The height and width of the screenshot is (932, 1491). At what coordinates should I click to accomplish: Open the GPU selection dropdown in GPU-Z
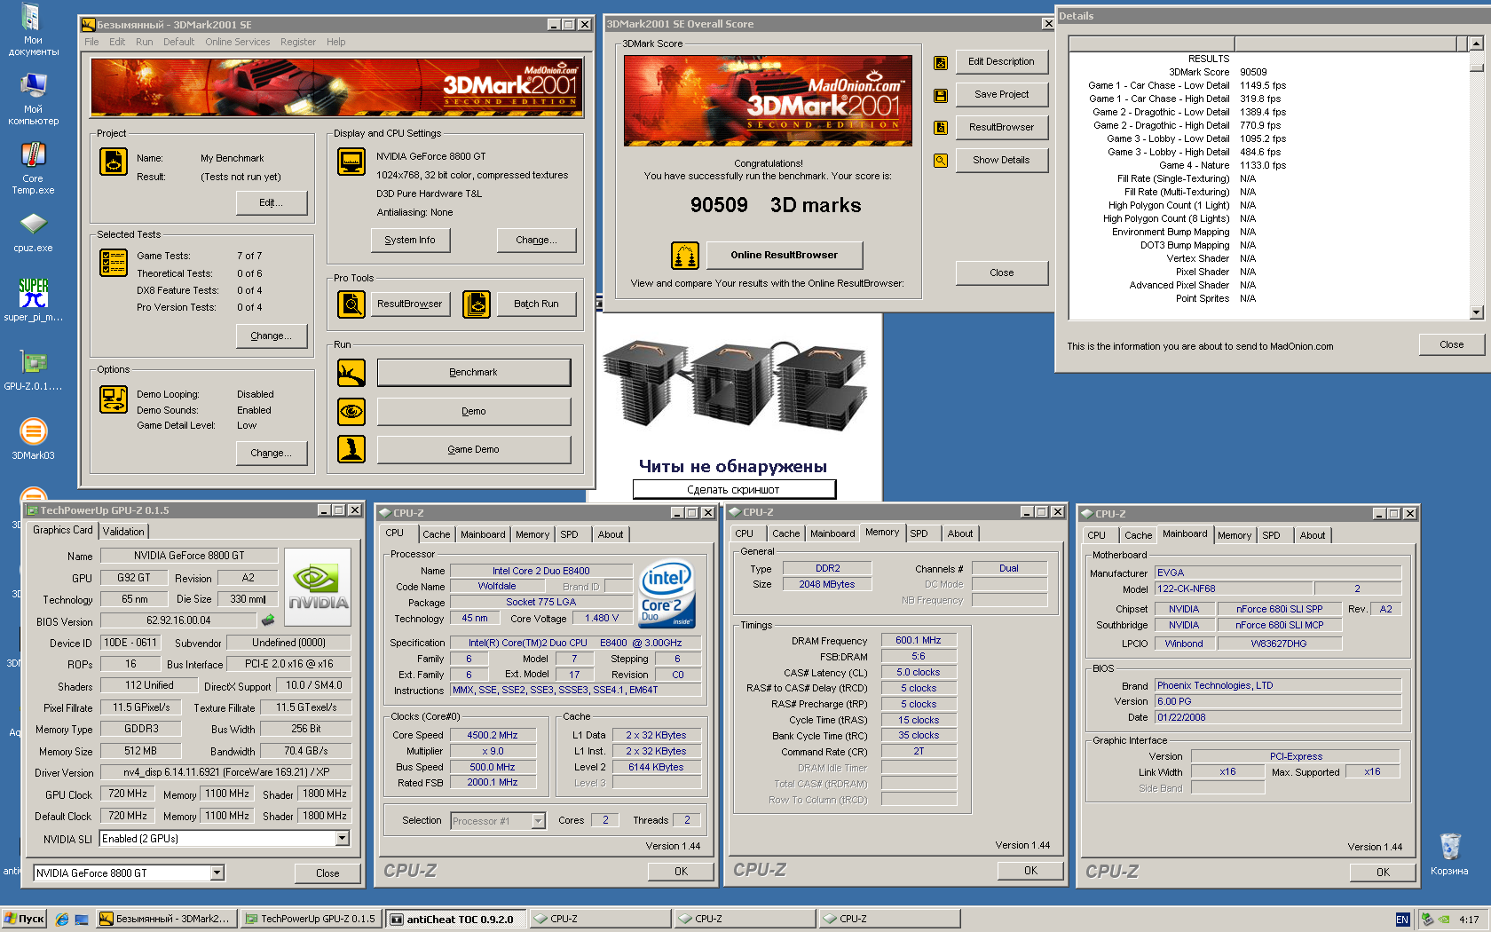click(217, 873)
